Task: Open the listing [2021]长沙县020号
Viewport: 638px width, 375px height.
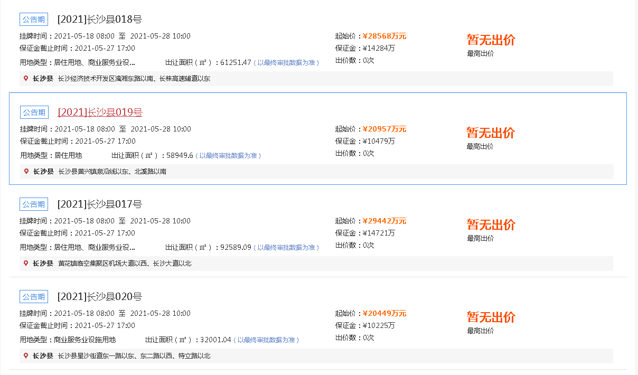Action: click(x=98, y=296)
